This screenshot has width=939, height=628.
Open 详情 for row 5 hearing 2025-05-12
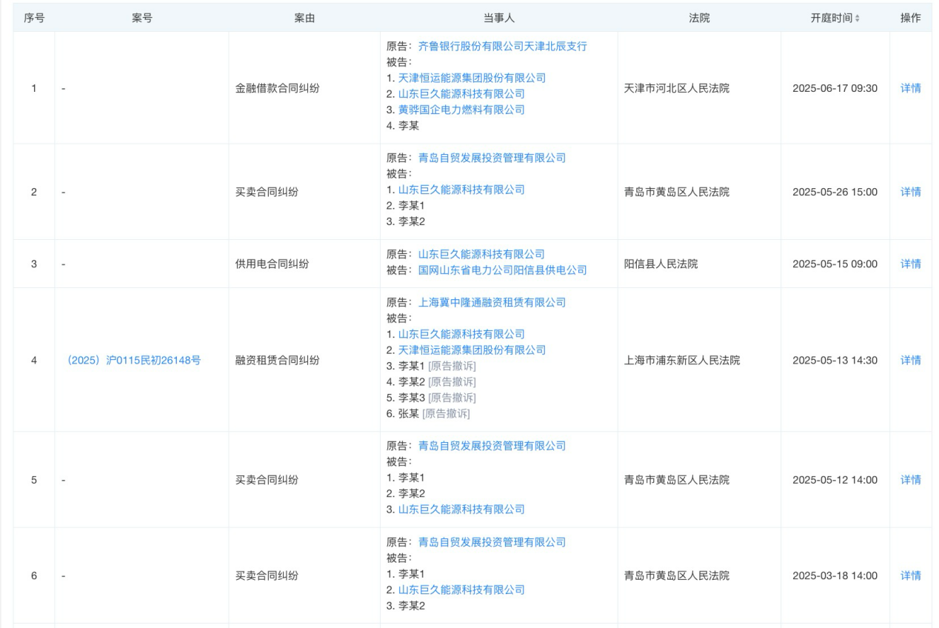(911, 480)
